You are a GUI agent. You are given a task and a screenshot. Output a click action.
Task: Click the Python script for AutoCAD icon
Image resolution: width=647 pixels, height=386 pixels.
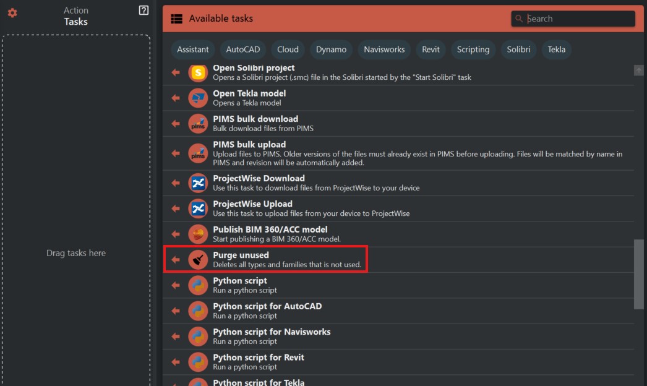coord(198,311)
